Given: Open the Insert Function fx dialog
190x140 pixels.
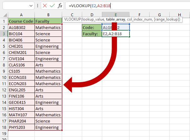Looking at the screenshot, I should 60,6.
